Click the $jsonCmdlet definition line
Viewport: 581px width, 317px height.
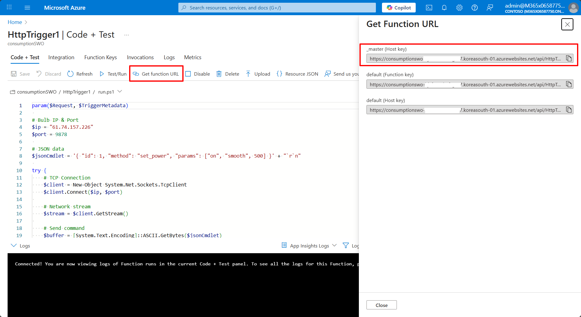[166, 156]
